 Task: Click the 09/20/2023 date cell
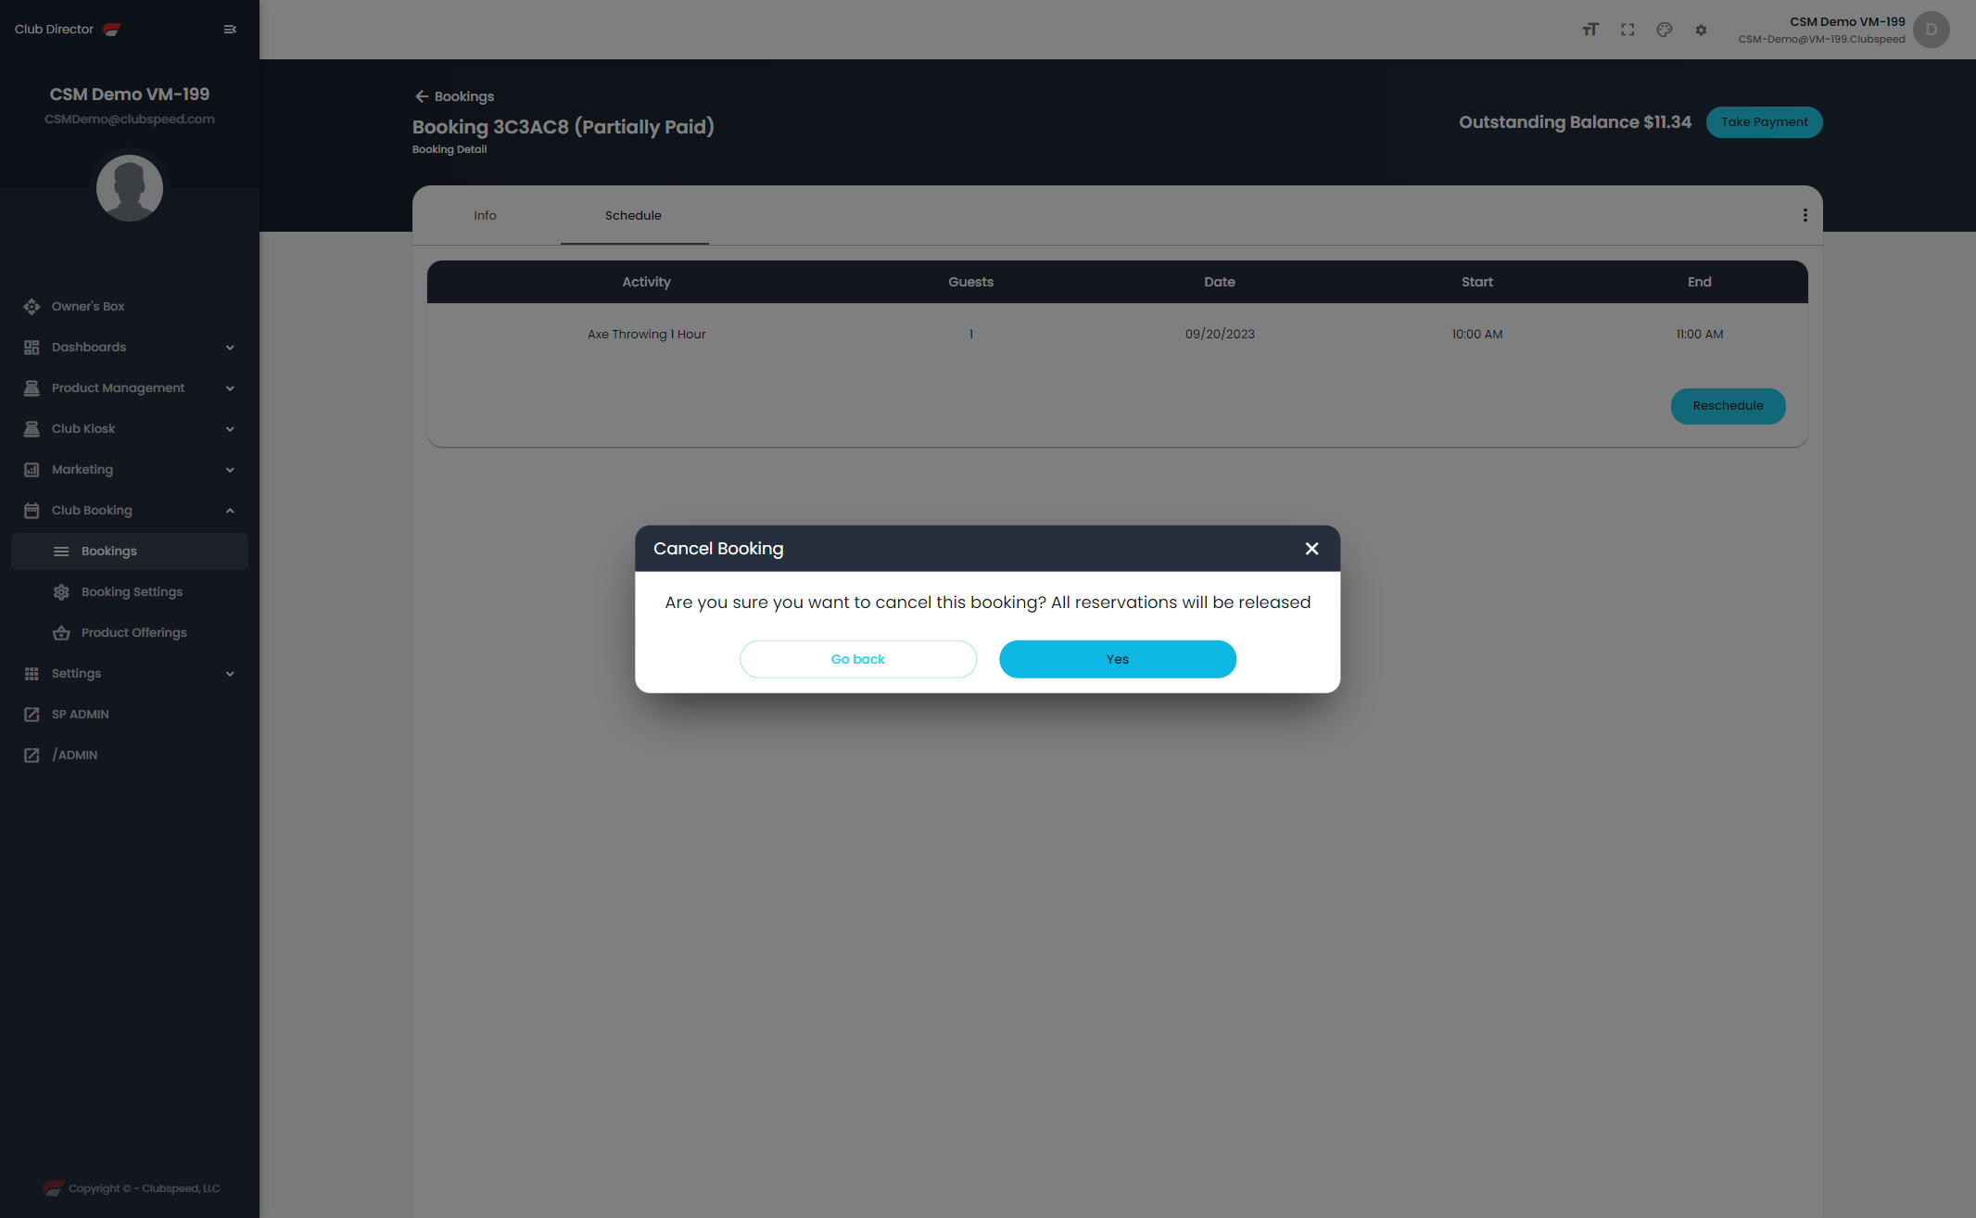pos(1220,335)
